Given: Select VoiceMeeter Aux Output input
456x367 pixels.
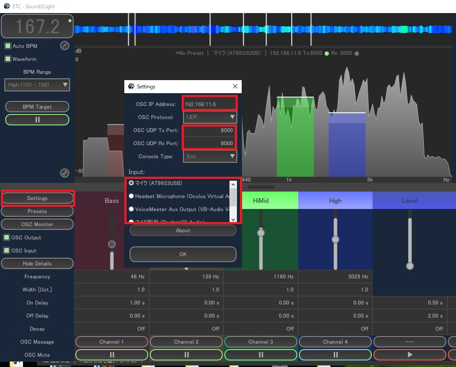Looking at the screenshot, I should coord(131,209).
